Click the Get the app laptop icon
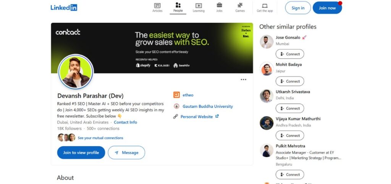The height and width of the screenshot is (184, 391). 265,6
